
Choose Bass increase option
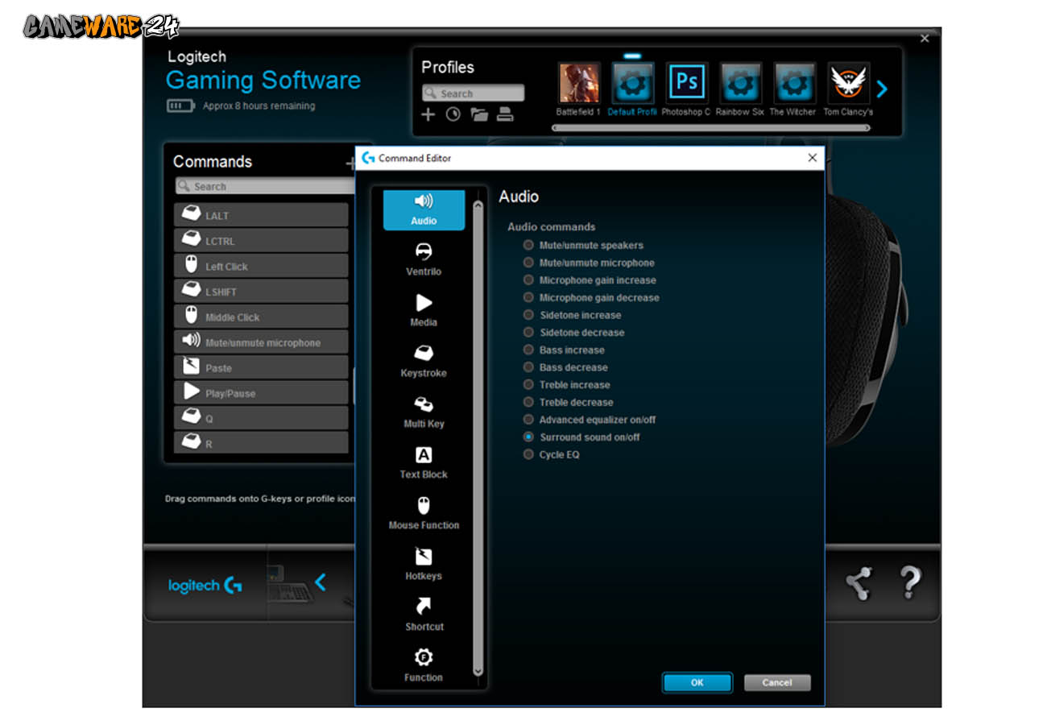point(528,350)
